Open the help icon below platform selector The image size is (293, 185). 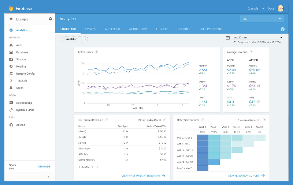pyautogui.click(x=282, y=29)
